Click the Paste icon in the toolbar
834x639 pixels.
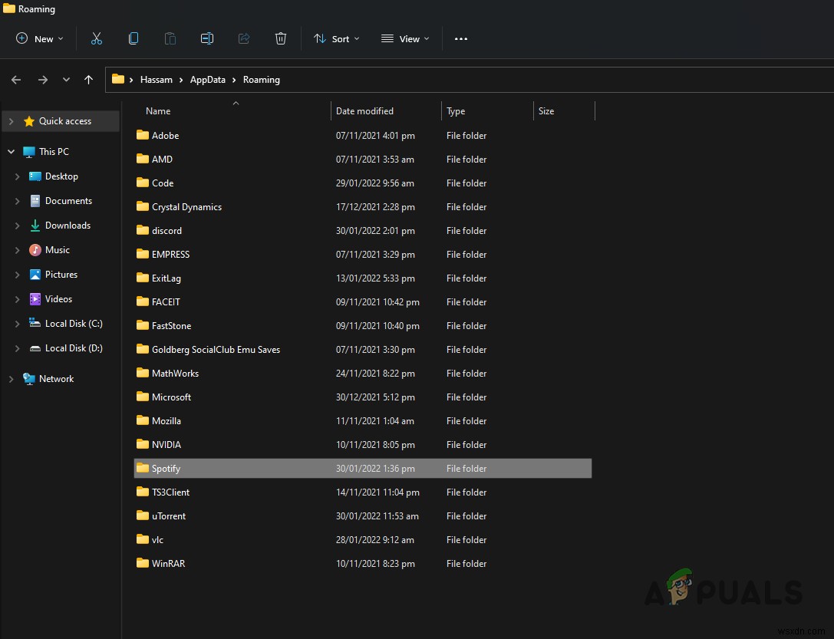(170, 38)
